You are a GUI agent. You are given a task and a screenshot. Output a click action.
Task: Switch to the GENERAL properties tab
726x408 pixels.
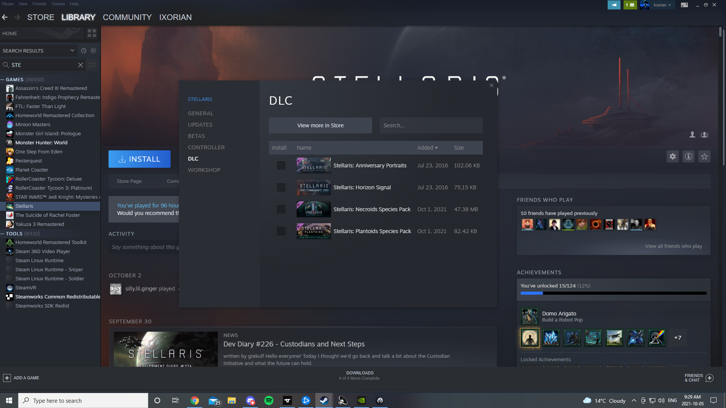201,113
